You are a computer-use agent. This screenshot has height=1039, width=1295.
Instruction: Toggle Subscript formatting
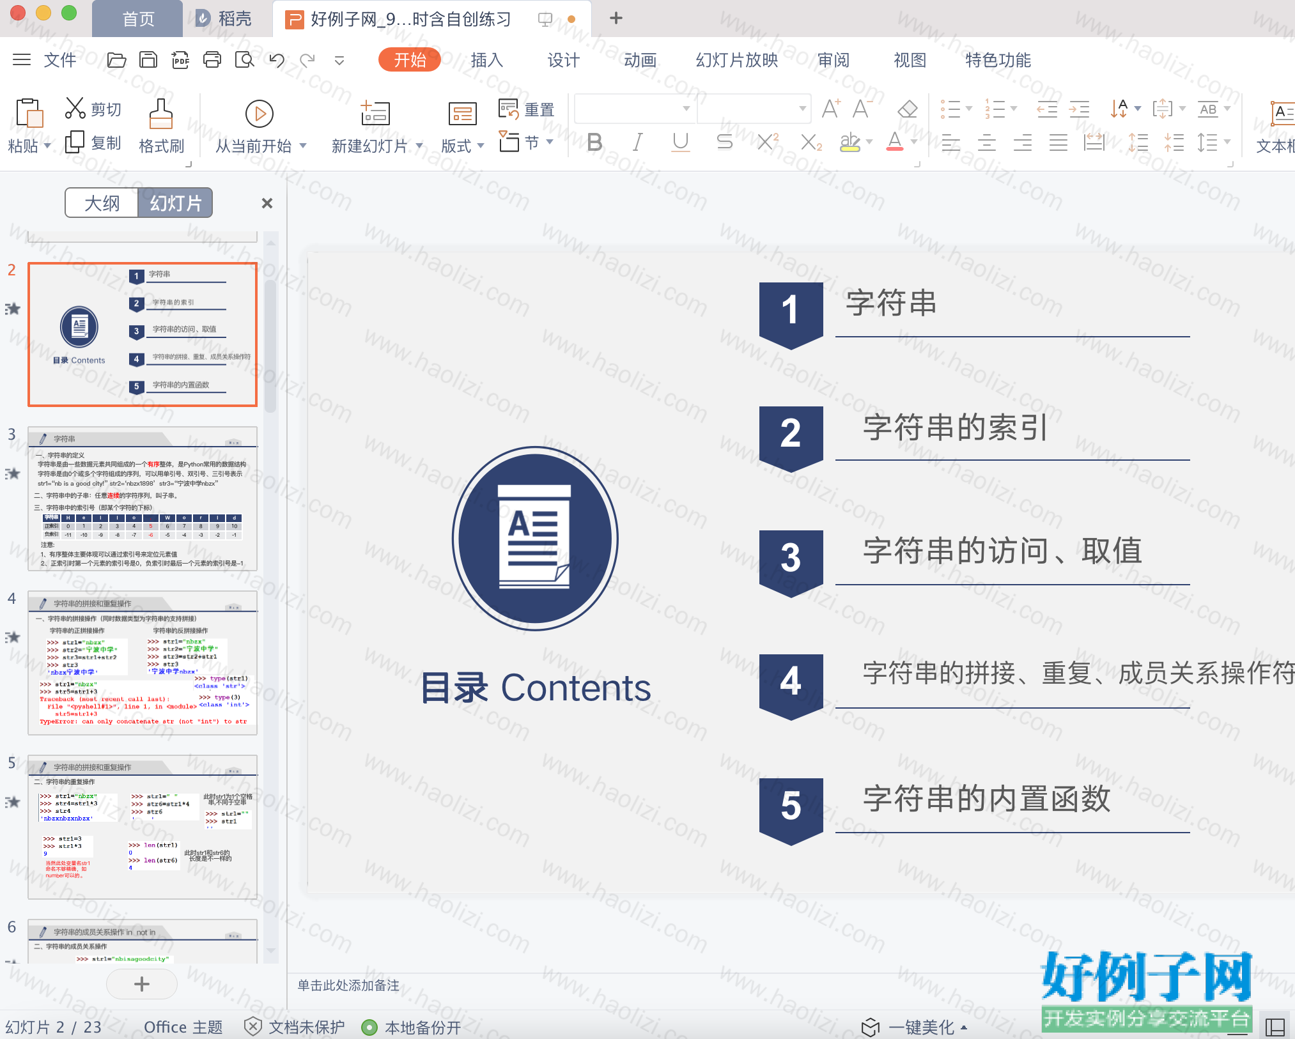tap(811, 142)
